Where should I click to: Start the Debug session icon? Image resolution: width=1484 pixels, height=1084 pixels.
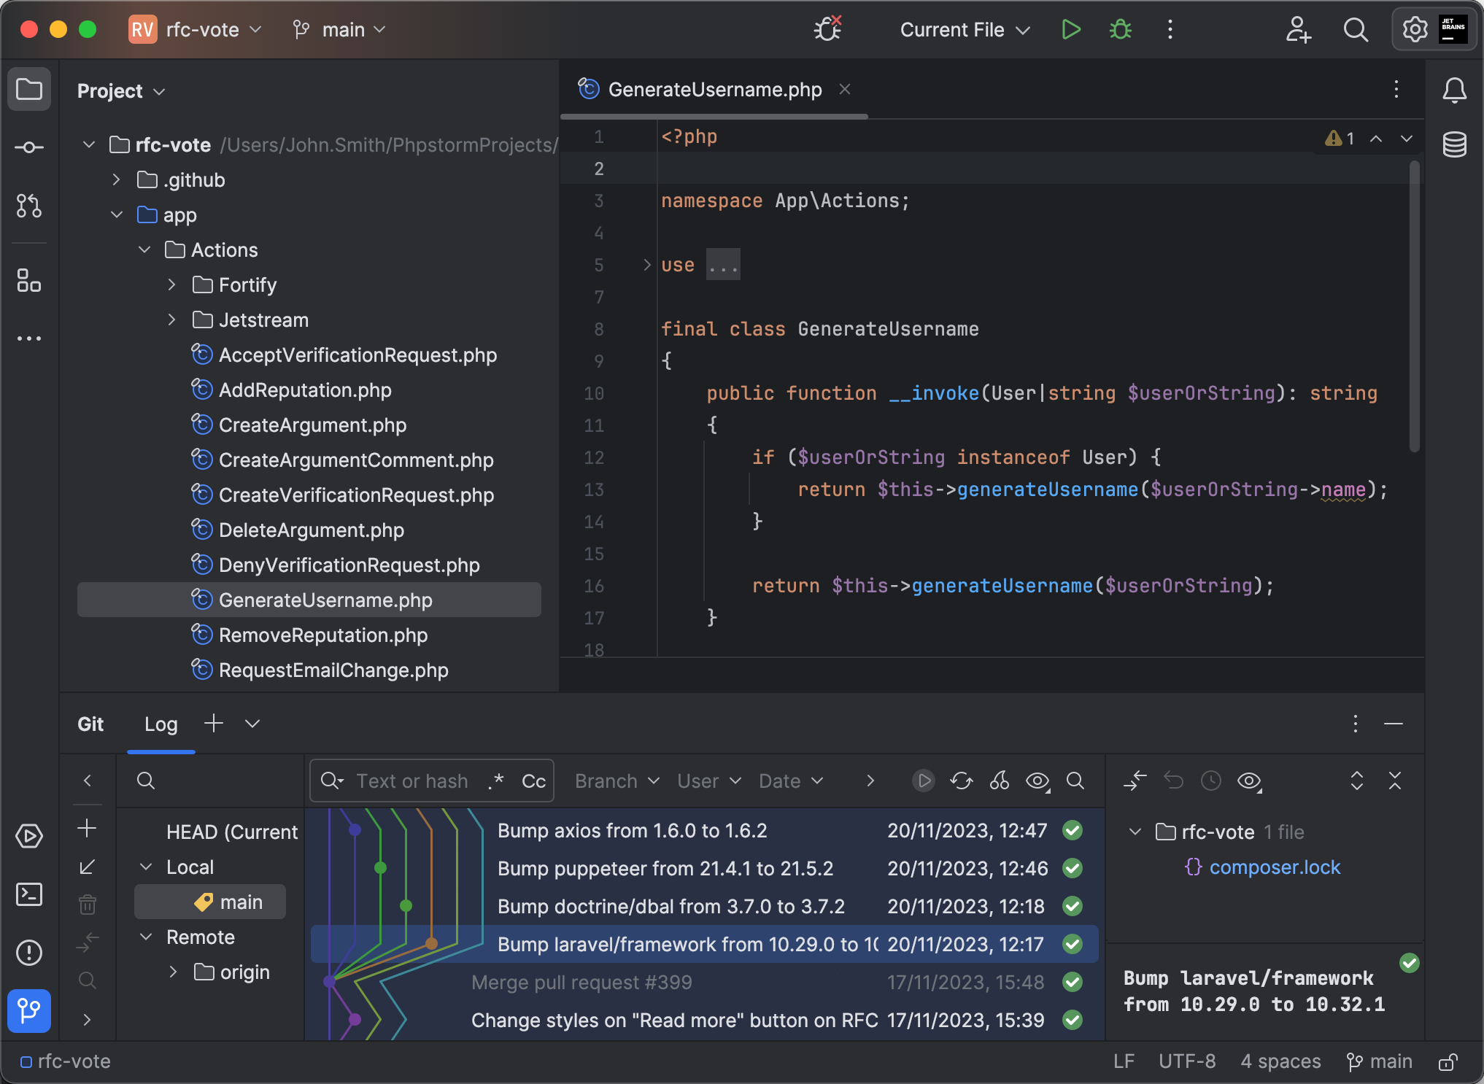click(x=1120, y=29)
